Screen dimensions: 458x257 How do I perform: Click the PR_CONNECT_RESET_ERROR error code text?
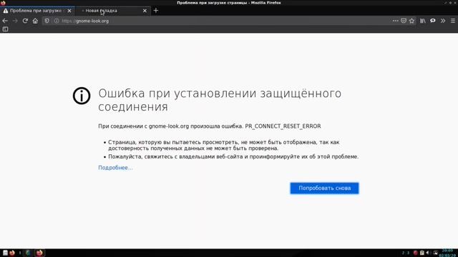click(283, 126)
